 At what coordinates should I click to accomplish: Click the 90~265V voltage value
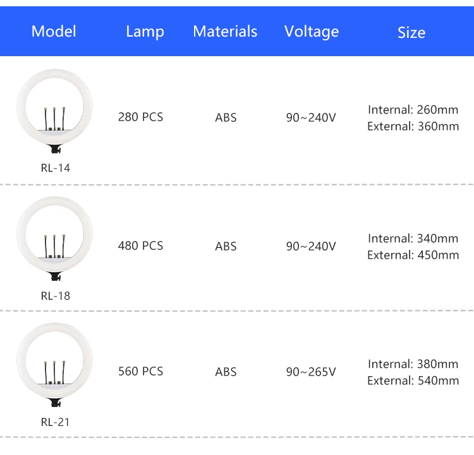point(311,372)
